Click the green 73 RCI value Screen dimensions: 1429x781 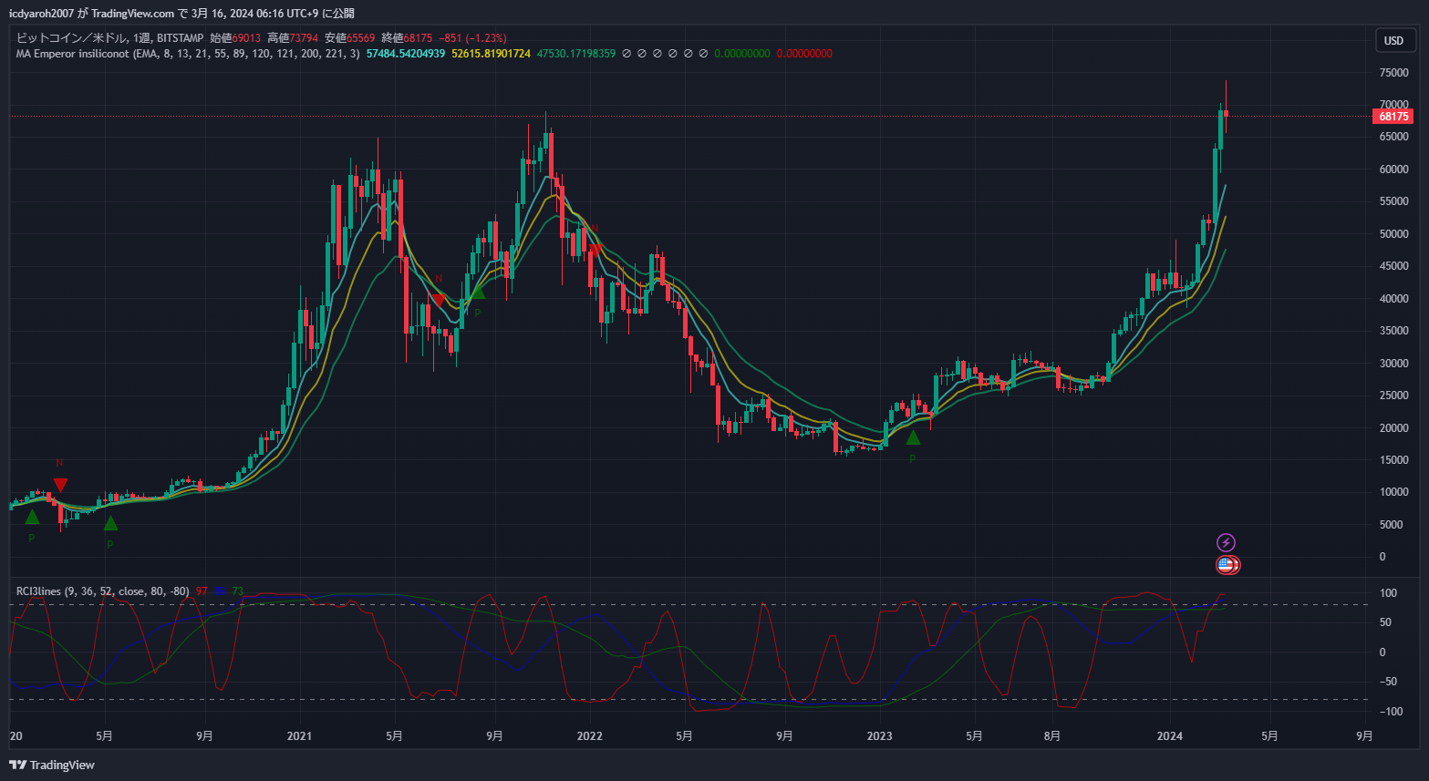tap(237, 591)
